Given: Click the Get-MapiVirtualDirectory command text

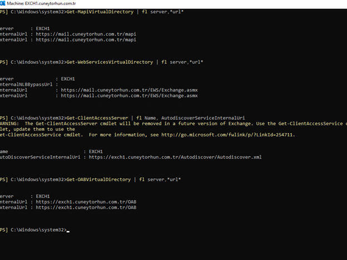Looking at the screenshot, I should (x=97, y=12).
